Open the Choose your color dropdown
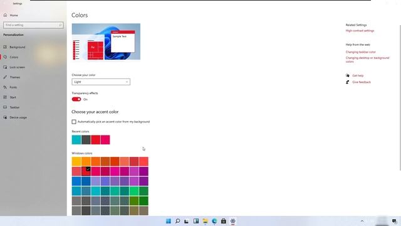The height and width of the screenshot is (226, 401). click(x=101, y=82)
